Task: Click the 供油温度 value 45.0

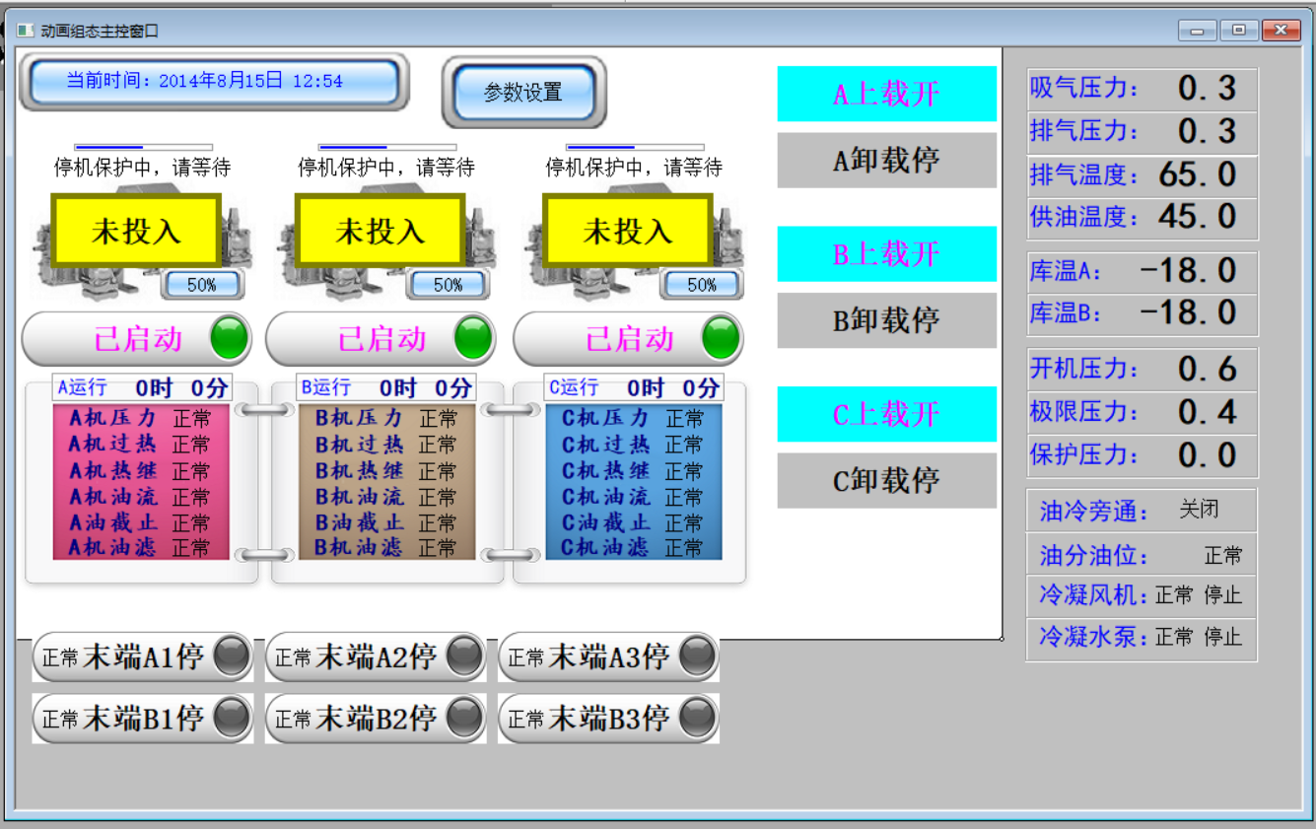Action: pyautogui.click(x=1198, y=217)
